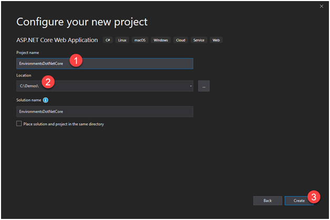Click the red number 3 annotation badge
The image size is (330, 220).
coord(314,197)
